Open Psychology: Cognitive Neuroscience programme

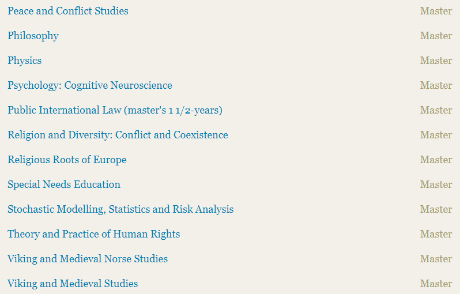(90, 85)
